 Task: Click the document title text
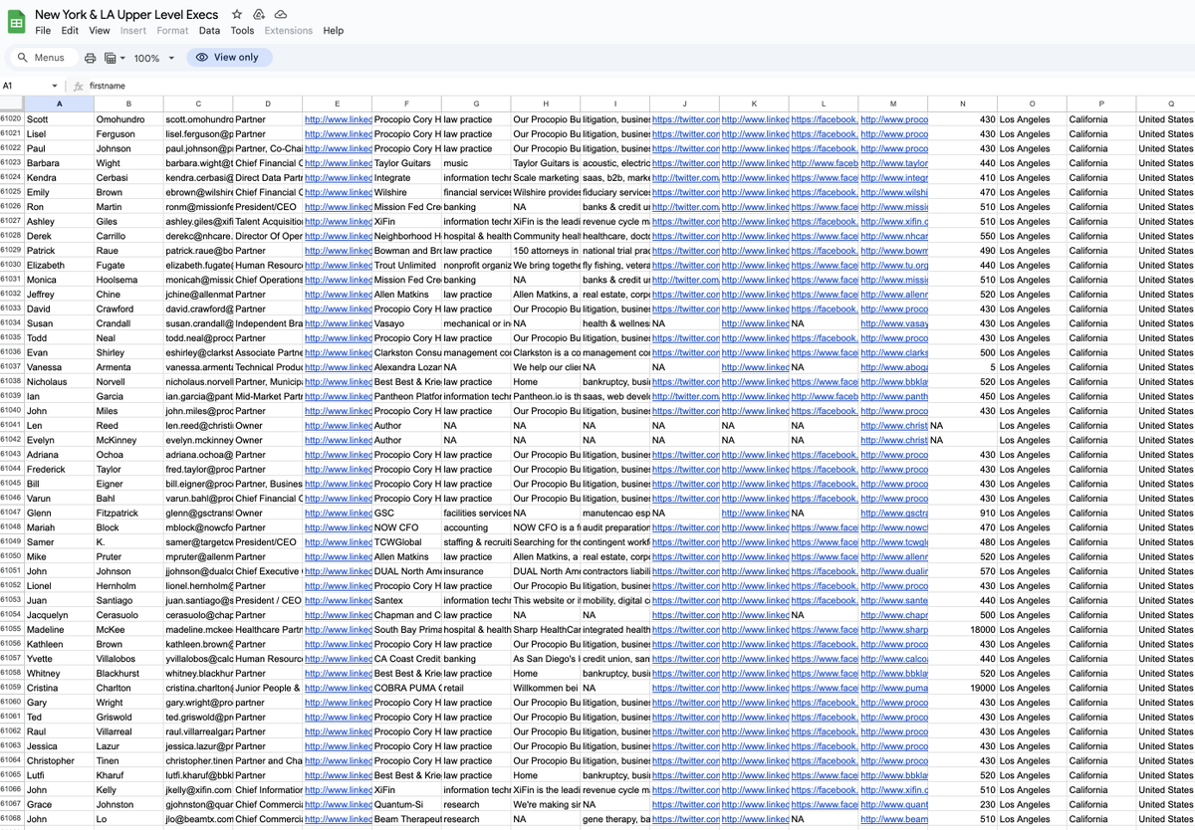point(126,15)
